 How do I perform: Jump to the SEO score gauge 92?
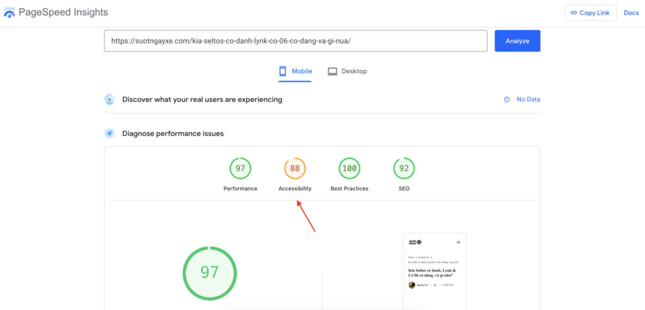[404, 169]
